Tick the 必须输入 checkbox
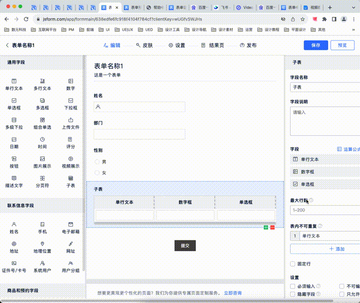Viewport: 360px width, 303px height. tap(293, 287)
